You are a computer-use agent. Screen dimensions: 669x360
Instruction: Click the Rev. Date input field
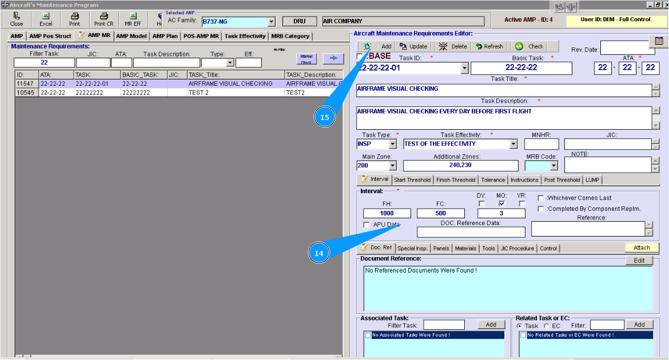pos(624,48)
